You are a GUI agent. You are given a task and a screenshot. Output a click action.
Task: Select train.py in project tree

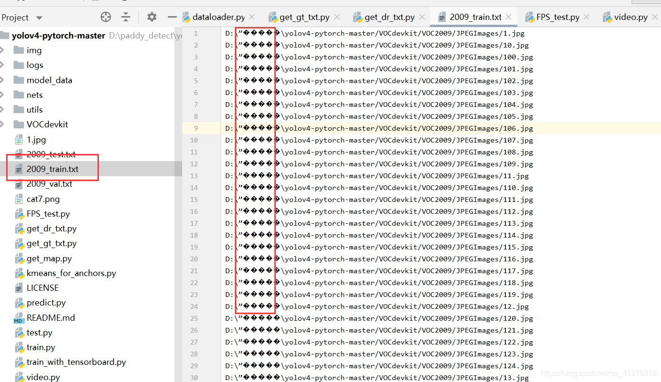(41, 347)
